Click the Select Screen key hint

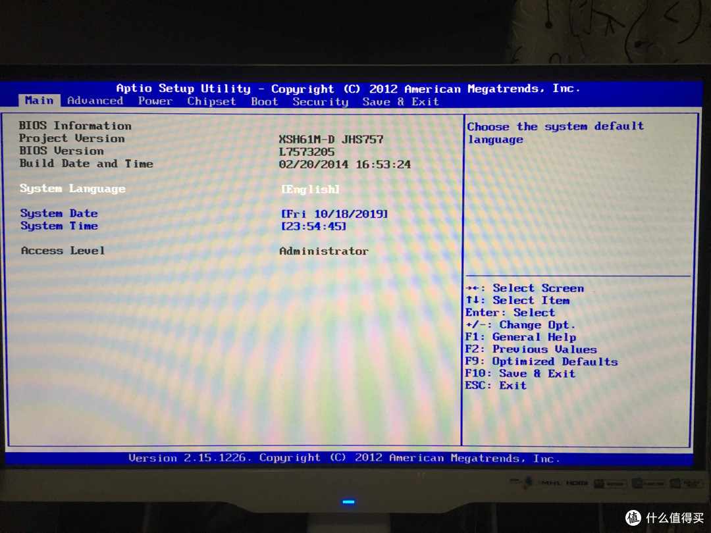coord(525,288)
